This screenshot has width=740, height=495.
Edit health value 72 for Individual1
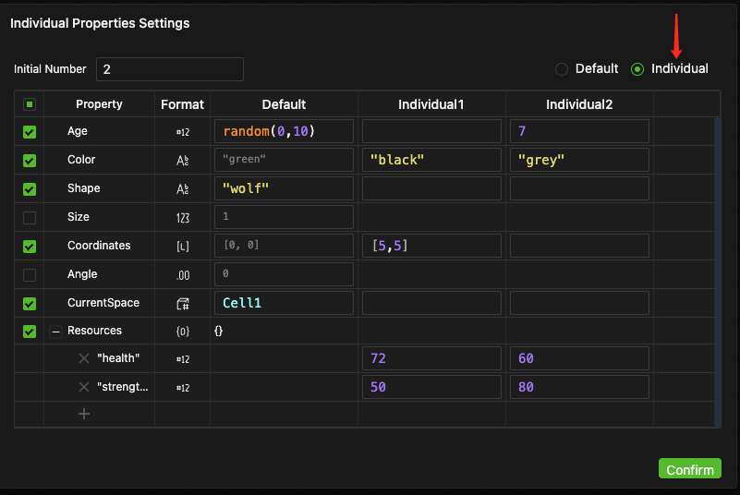coord(431,358)
